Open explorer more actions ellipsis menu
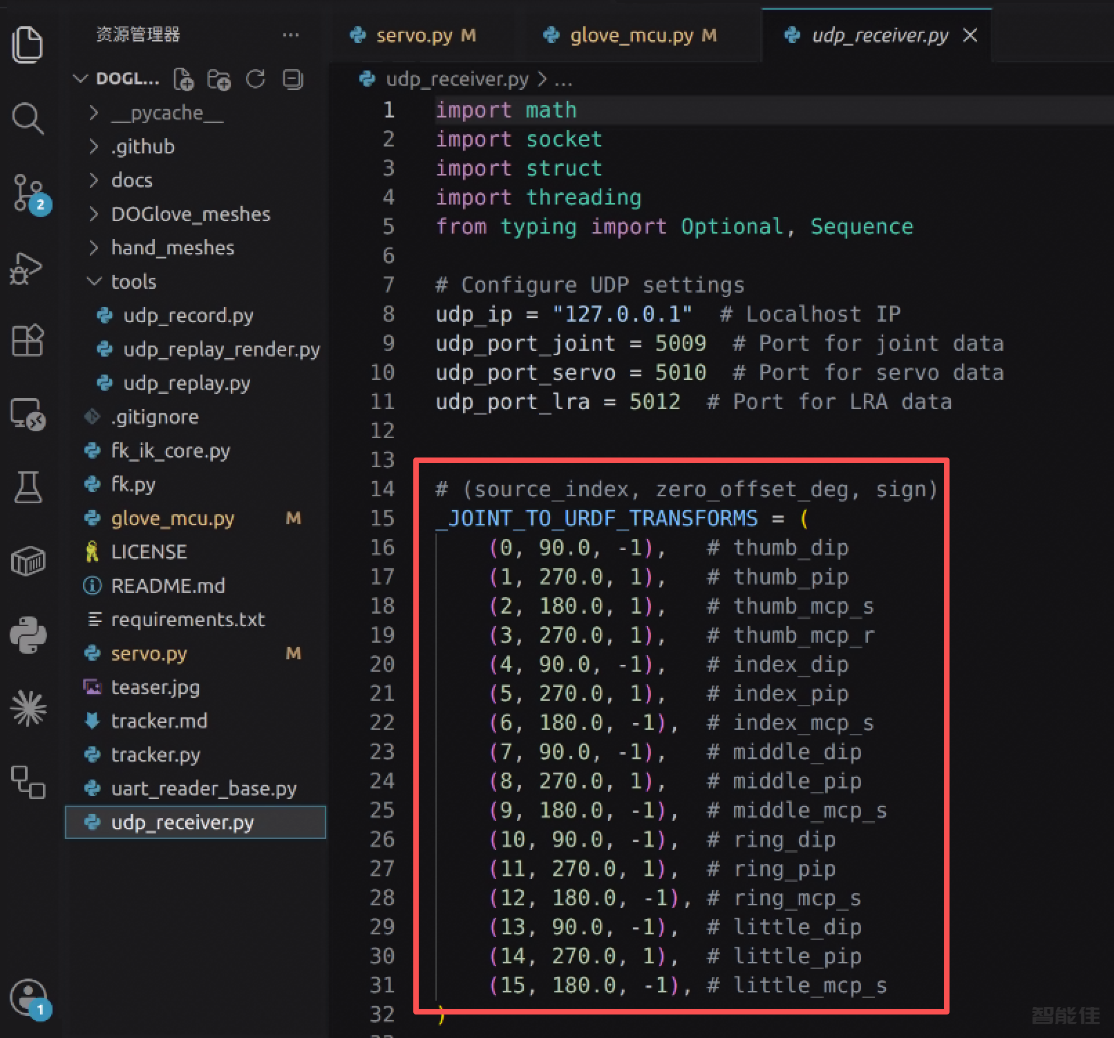The width and height of the screenshot is (1114, 1038). click(291, 35)
